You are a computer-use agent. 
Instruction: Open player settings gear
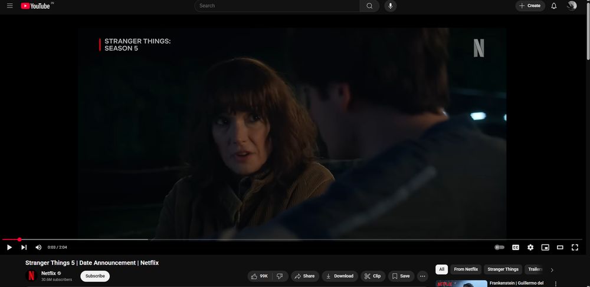click(x=530, y=247)
